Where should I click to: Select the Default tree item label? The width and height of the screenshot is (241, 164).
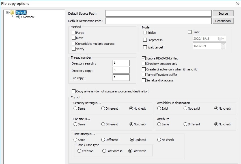click(x=21, y=12)
